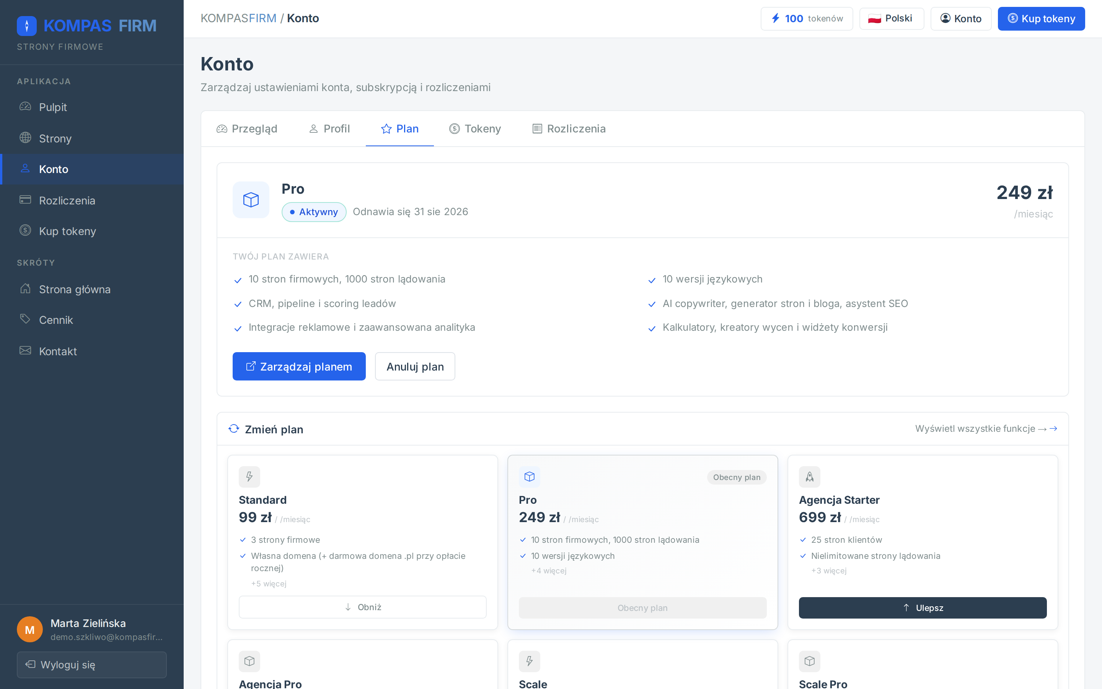
Task: Click the 'Agencja Starter' plan title
Action: pos(839,500)
